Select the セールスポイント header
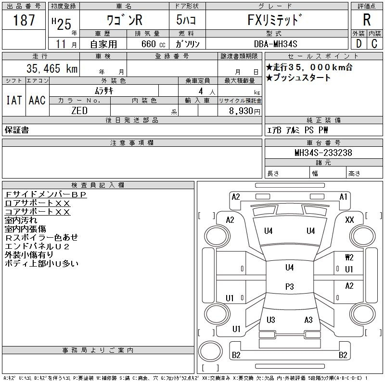This screenshot has height=385, width=385. (323, 56)
